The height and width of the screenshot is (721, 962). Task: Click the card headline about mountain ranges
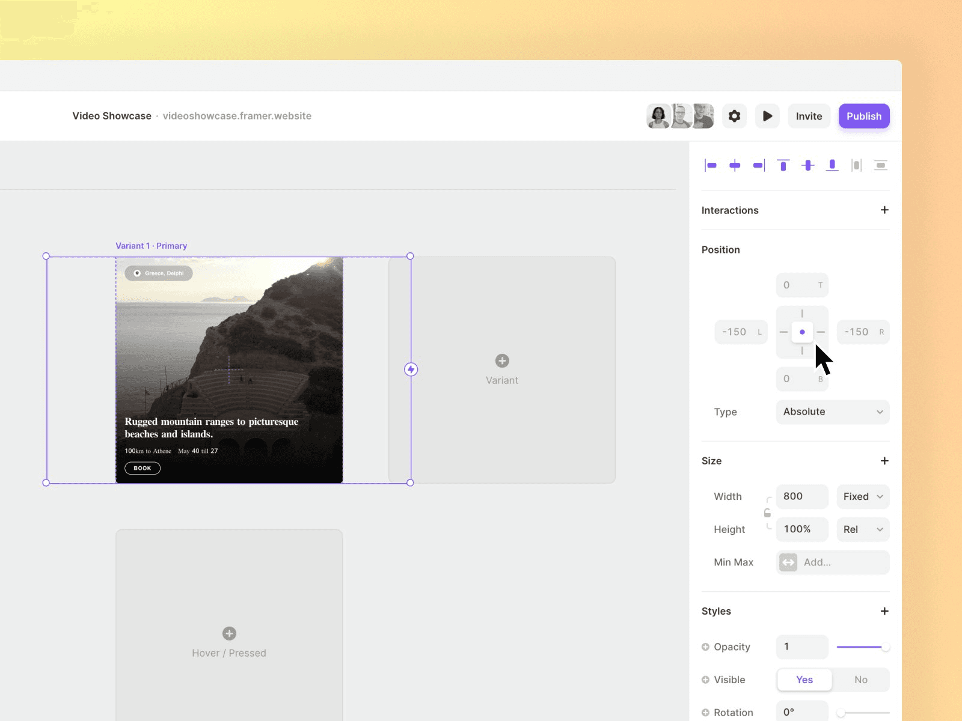pyautogui.click(x=212, y=428)
